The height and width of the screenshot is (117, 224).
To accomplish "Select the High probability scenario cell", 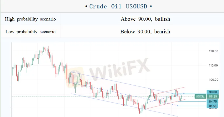I will 31,19.
